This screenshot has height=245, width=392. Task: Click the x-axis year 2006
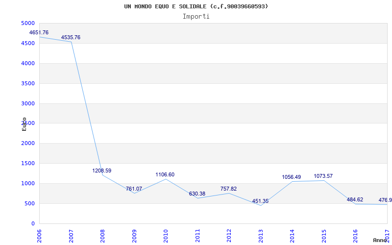point(39,236)
